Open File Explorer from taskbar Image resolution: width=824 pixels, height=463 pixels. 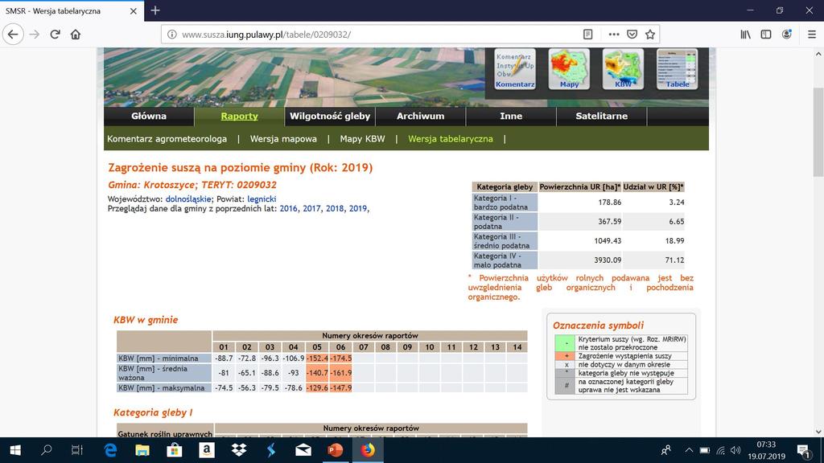pos(142,450)
